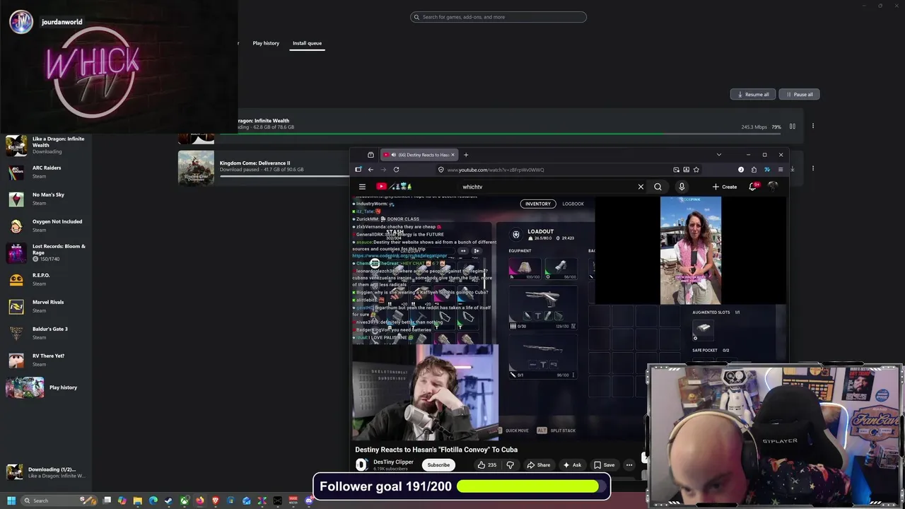
Task: Click the Kingdom Come download progress bar
Action: pos(284,176)
